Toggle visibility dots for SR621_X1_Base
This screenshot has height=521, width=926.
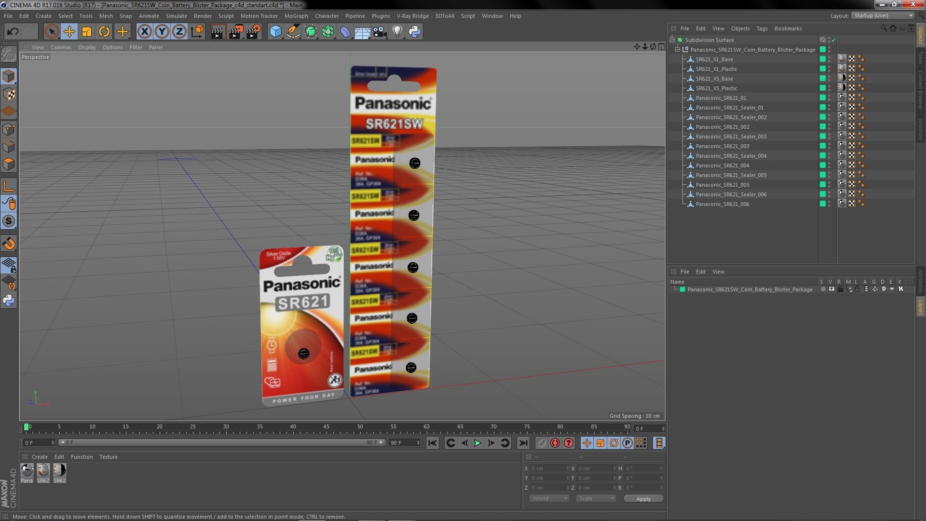tap(829, 59)
